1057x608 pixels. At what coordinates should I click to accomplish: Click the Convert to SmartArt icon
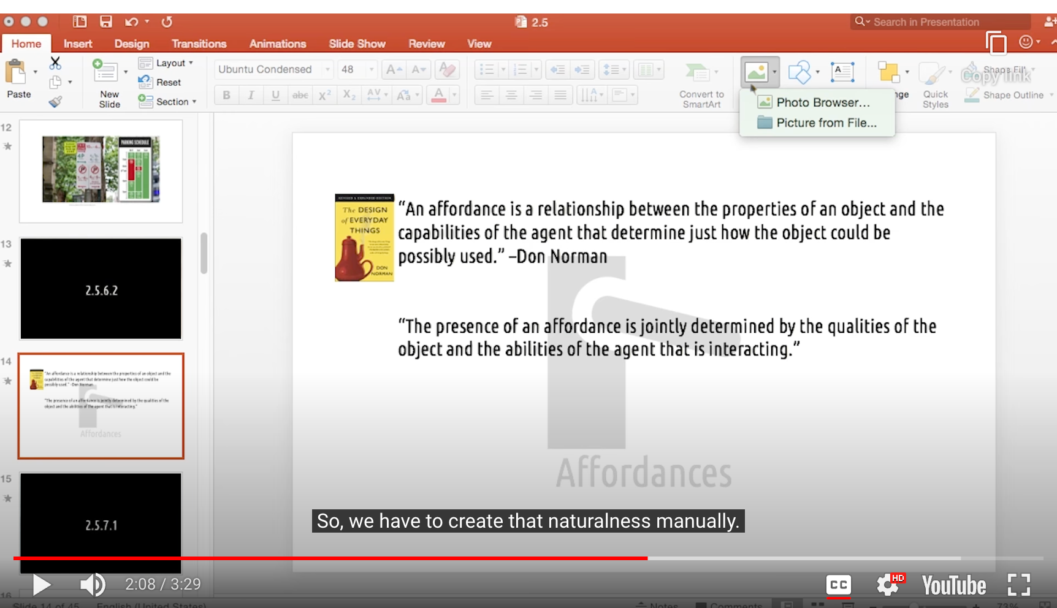tap(697, 72)
